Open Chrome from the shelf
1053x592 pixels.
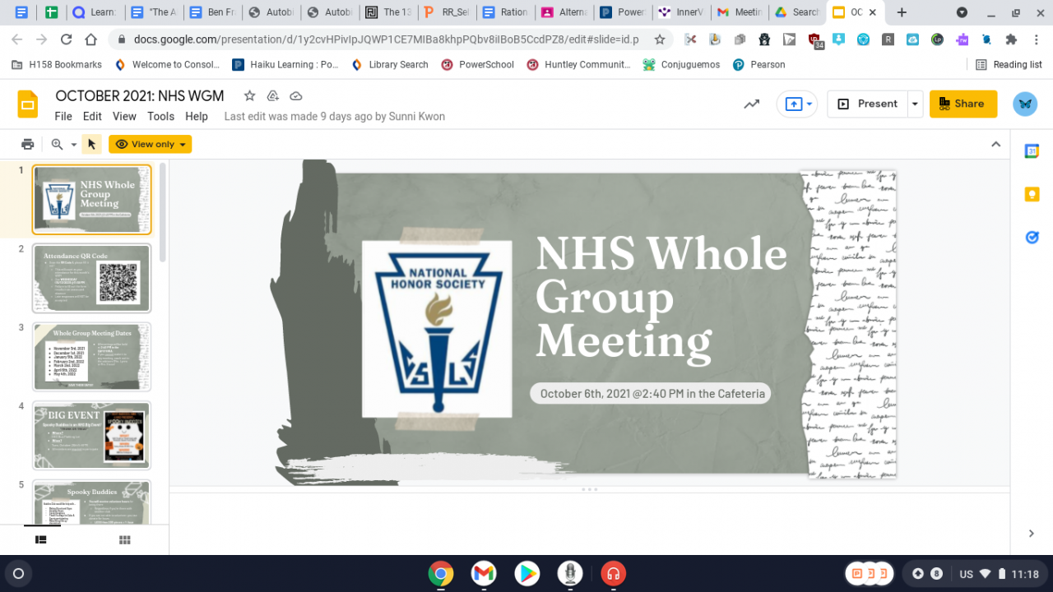[441, 573]
